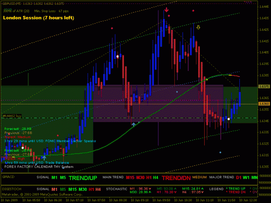Click the 1.6405 price axis label
This screenshot has width=271, height=203.
pyautogui.click(x=264, y=52)
